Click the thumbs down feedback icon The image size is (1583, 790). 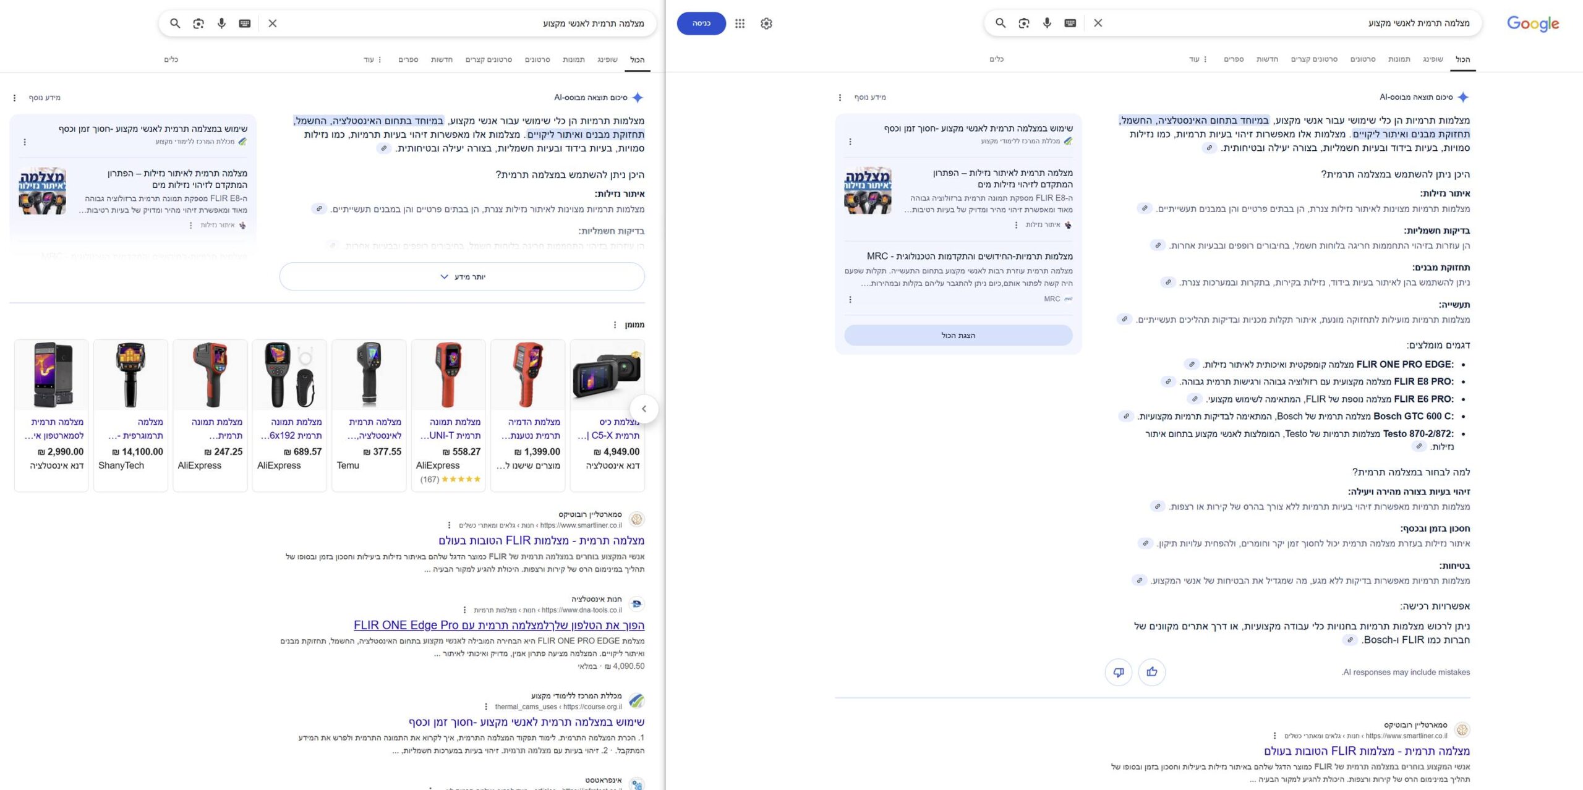(1118, 672)
